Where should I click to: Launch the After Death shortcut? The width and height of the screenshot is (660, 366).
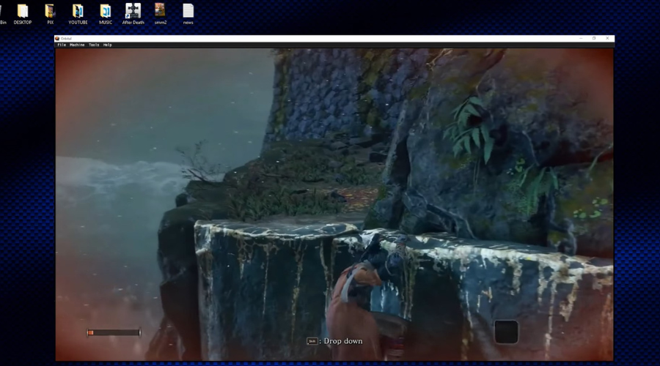[133, 14]
